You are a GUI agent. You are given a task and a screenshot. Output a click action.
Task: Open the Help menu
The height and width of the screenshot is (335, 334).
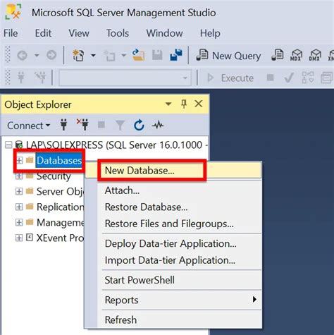tap(210, 33)
